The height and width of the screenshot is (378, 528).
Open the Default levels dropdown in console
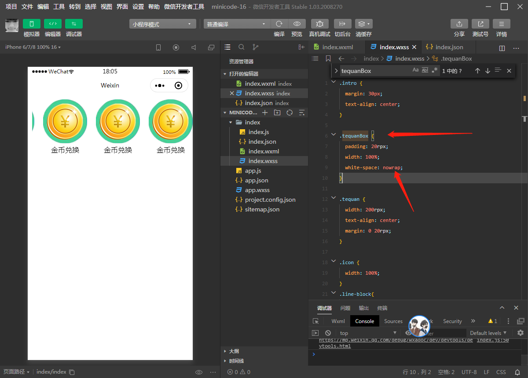[x=488, y=333]
